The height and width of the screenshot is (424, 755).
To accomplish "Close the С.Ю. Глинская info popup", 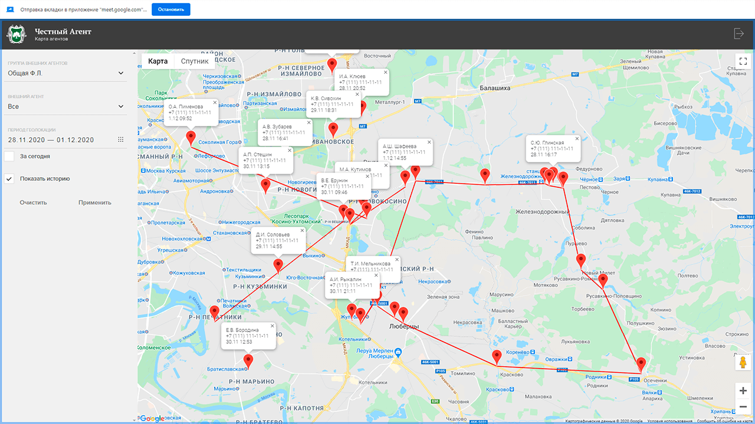I will [x=577, y=139].
